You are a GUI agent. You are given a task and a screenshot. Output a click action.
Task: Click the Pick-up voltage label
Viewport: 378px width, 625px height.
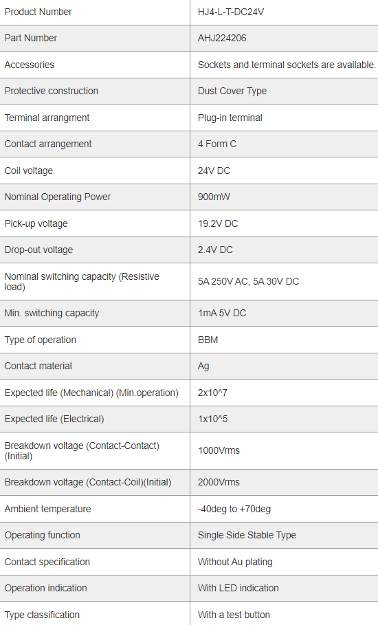click(36, 223)
